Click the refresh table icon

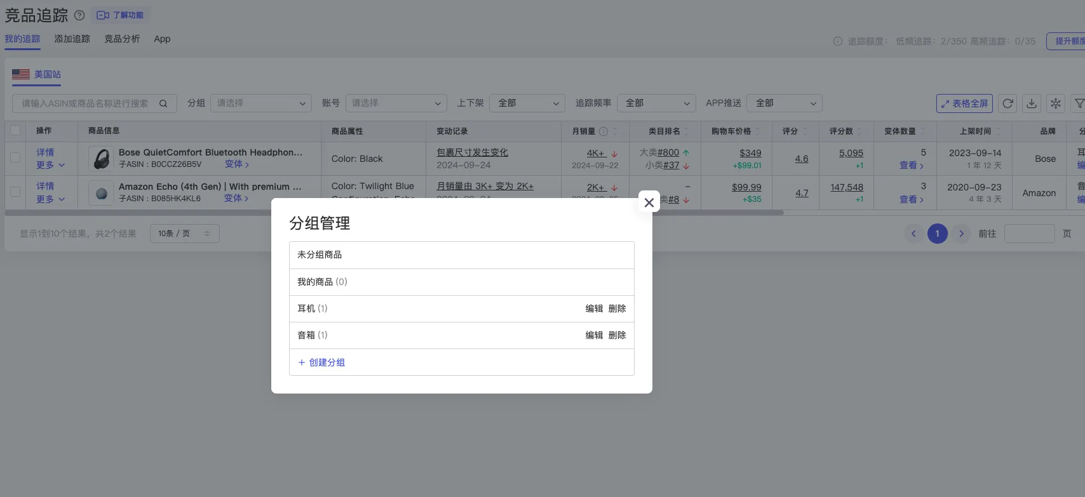1007,103
